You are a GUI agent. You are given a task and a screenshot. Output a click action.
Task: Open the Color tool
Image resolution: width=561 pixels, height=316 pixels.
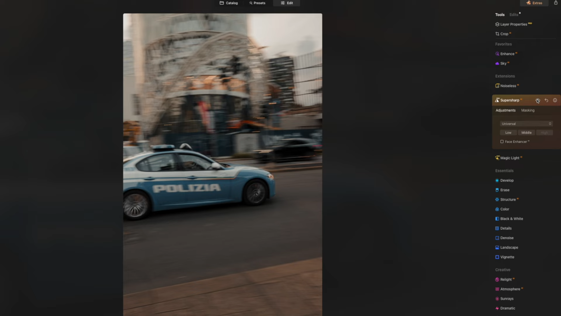click(502, 210)
